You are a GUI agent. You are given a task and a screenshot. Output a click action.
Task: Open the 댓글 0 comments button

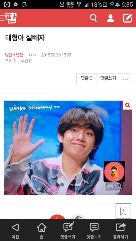pos(86,79)
